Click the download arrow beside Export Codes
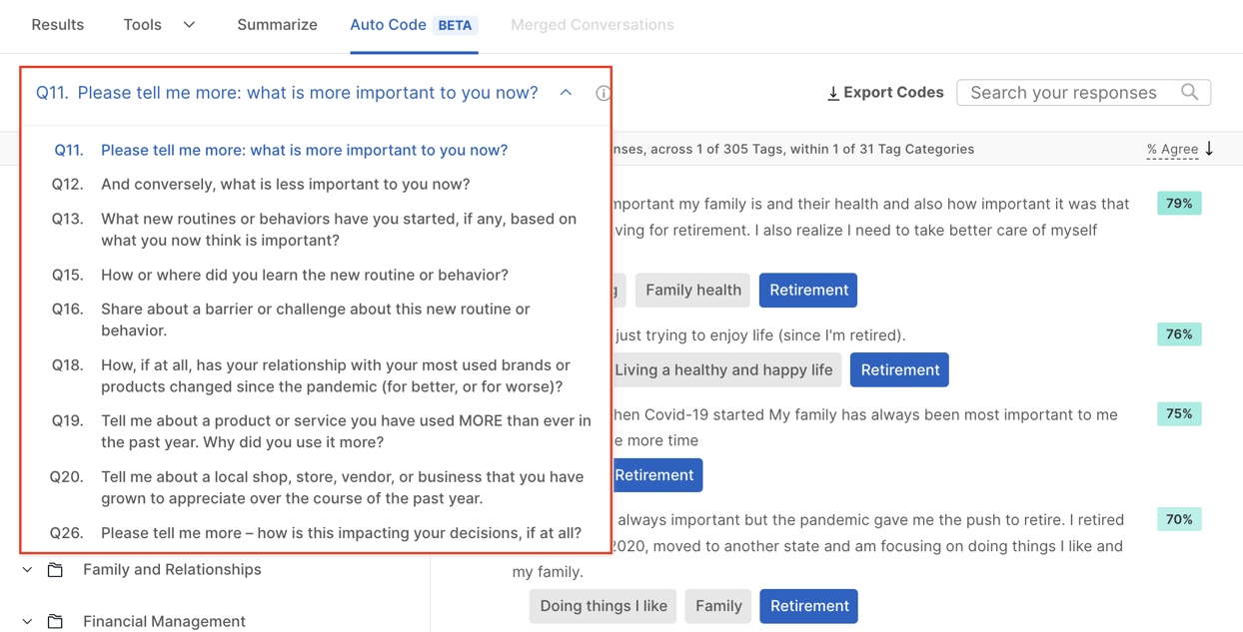This screenshot has height=632, width=1243. [833, 92]
